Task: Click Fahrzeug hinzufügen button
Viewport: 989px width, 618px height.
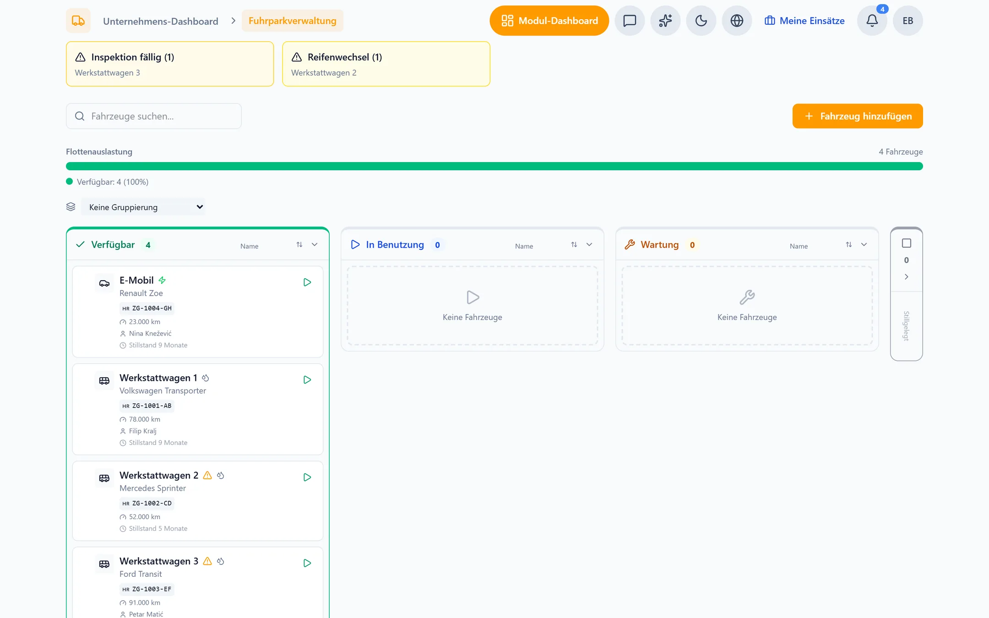Action: coord(858,116)
